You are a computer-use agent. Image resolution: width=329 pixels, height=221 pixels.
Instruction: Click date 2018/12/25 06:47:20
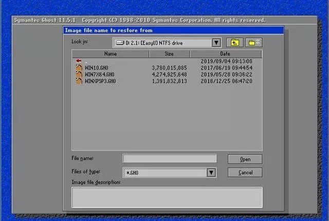227,81
